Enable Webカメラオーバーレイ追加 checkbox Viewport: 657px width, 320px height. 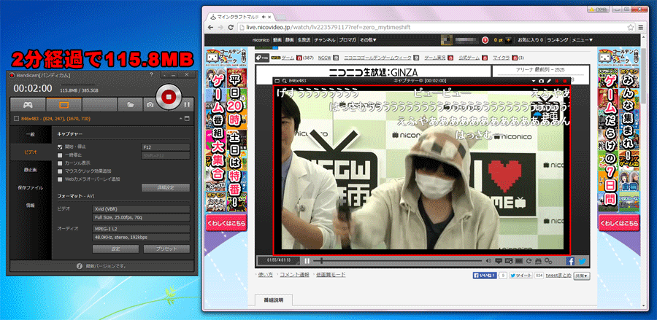(60, 179)
